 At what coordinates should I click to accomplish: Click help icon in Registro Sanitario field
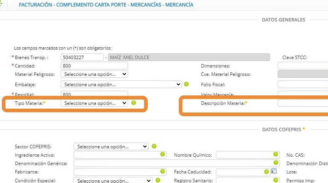pos(275,180)
